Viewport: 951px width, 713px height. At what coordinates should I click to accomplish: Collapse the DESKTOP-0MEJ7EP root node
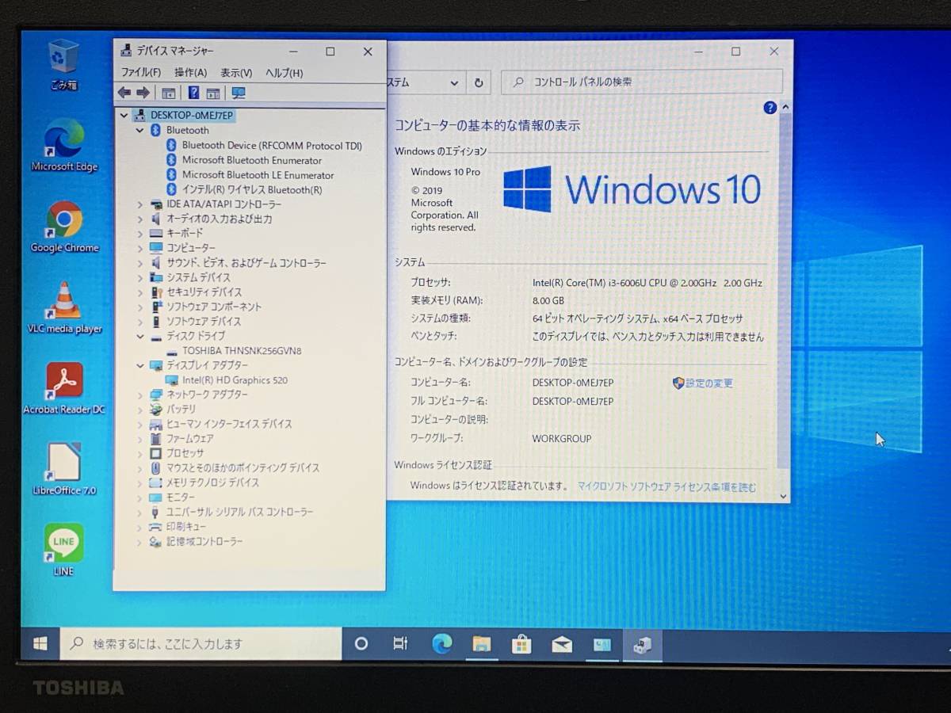124,116
